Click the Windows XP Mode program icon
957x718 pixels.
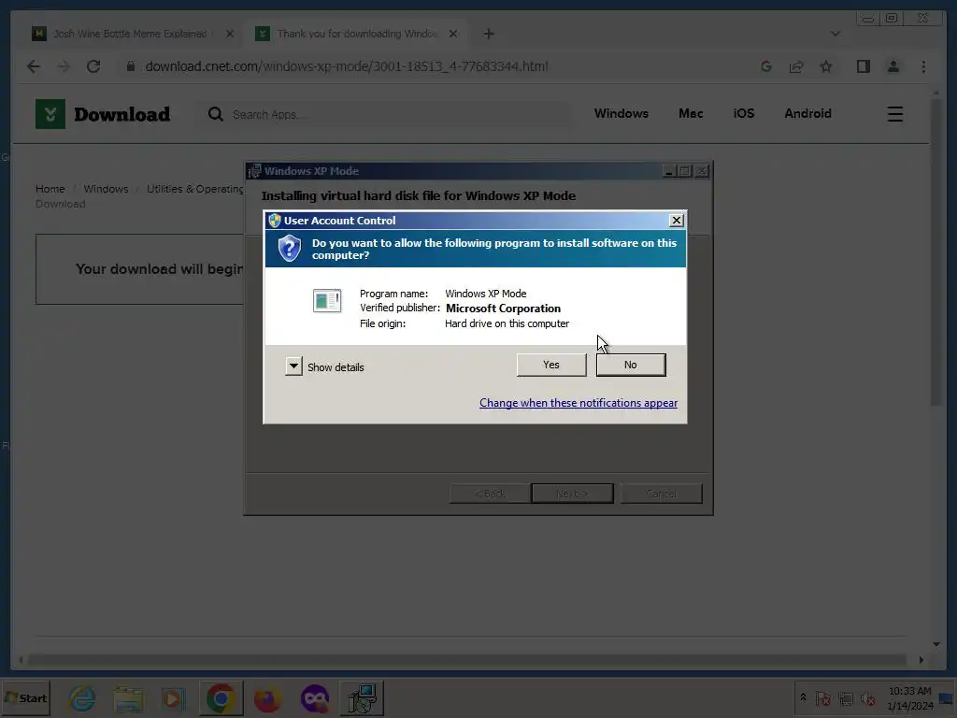pos(327,300)
